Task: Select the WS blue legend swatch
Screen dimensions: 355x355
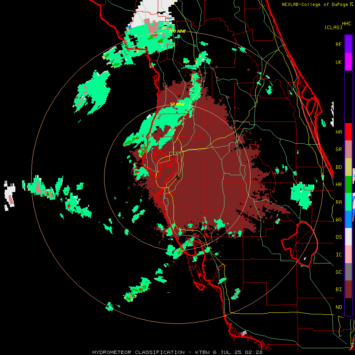Action: click(348, 219)
